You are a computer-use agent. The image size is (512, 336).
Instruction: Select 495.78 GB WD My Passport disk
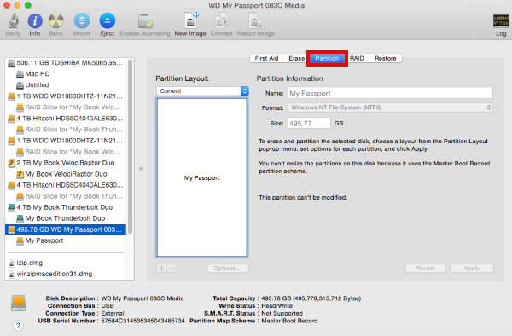click(66, 229)
